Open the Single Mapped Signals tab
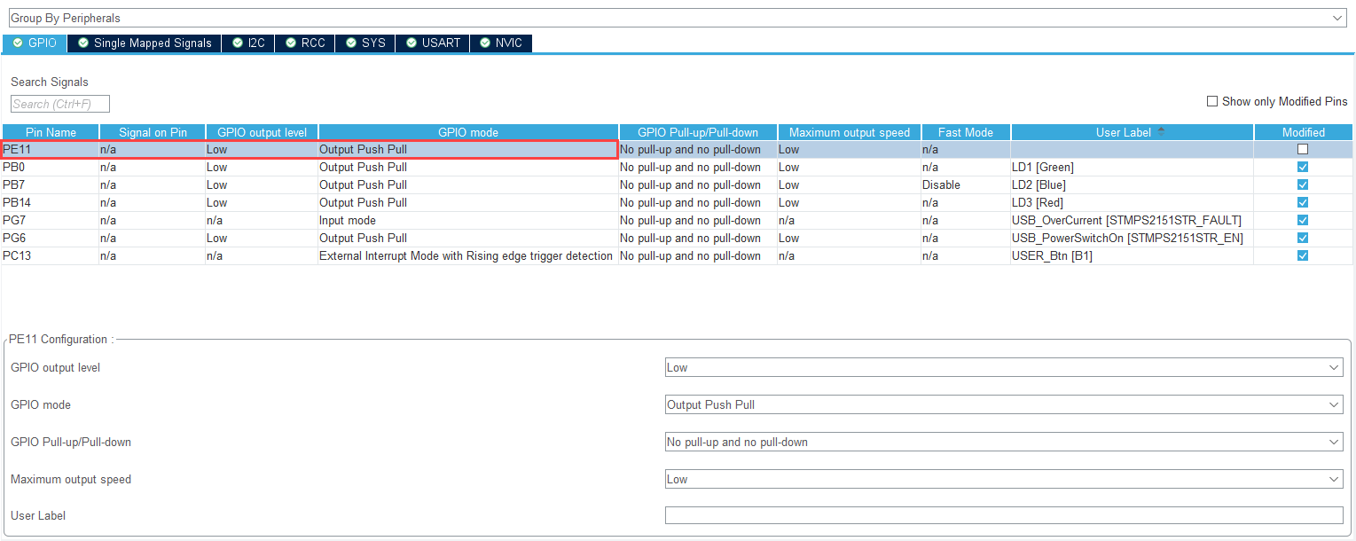Image resolution: width=1356 pixels, height=541 pixels. [145, 43]
